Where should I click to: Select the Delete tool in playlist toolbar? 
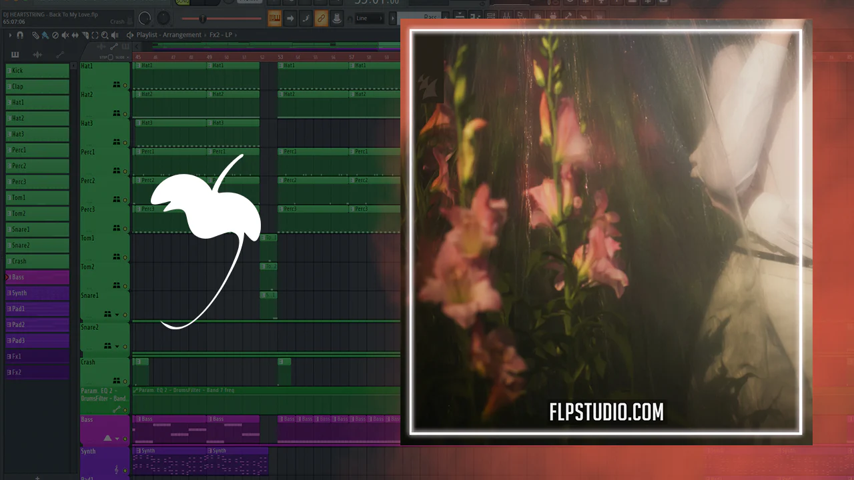click(x=55, y=35)
